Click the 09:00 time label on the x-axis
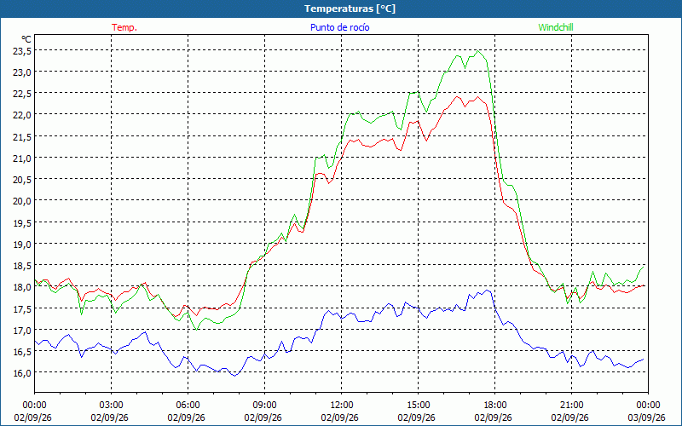The width and height of the screenshot is (682, 426). [265, 406]
